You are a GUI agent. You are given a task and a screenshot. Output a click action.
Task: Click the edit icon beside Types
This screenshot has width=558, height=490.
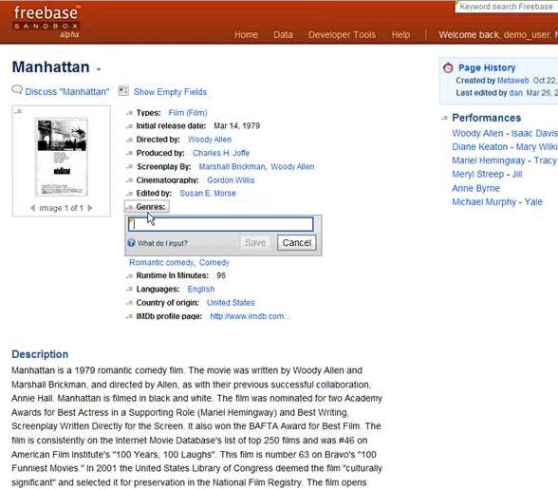pos(129,113)
